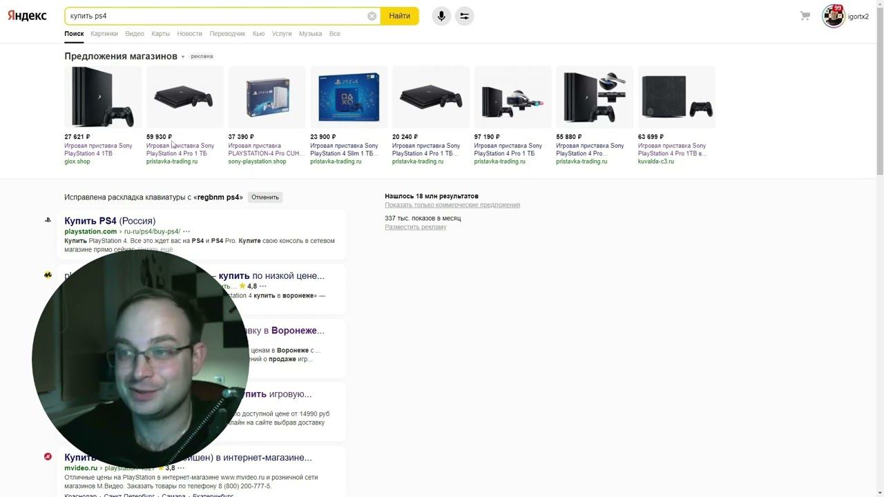The height and width of the screenshot is (497, 884).
Task: Open pristavka-trading.ru link under the 23 900 ₽ offer
Action: [x=336, y=162]
